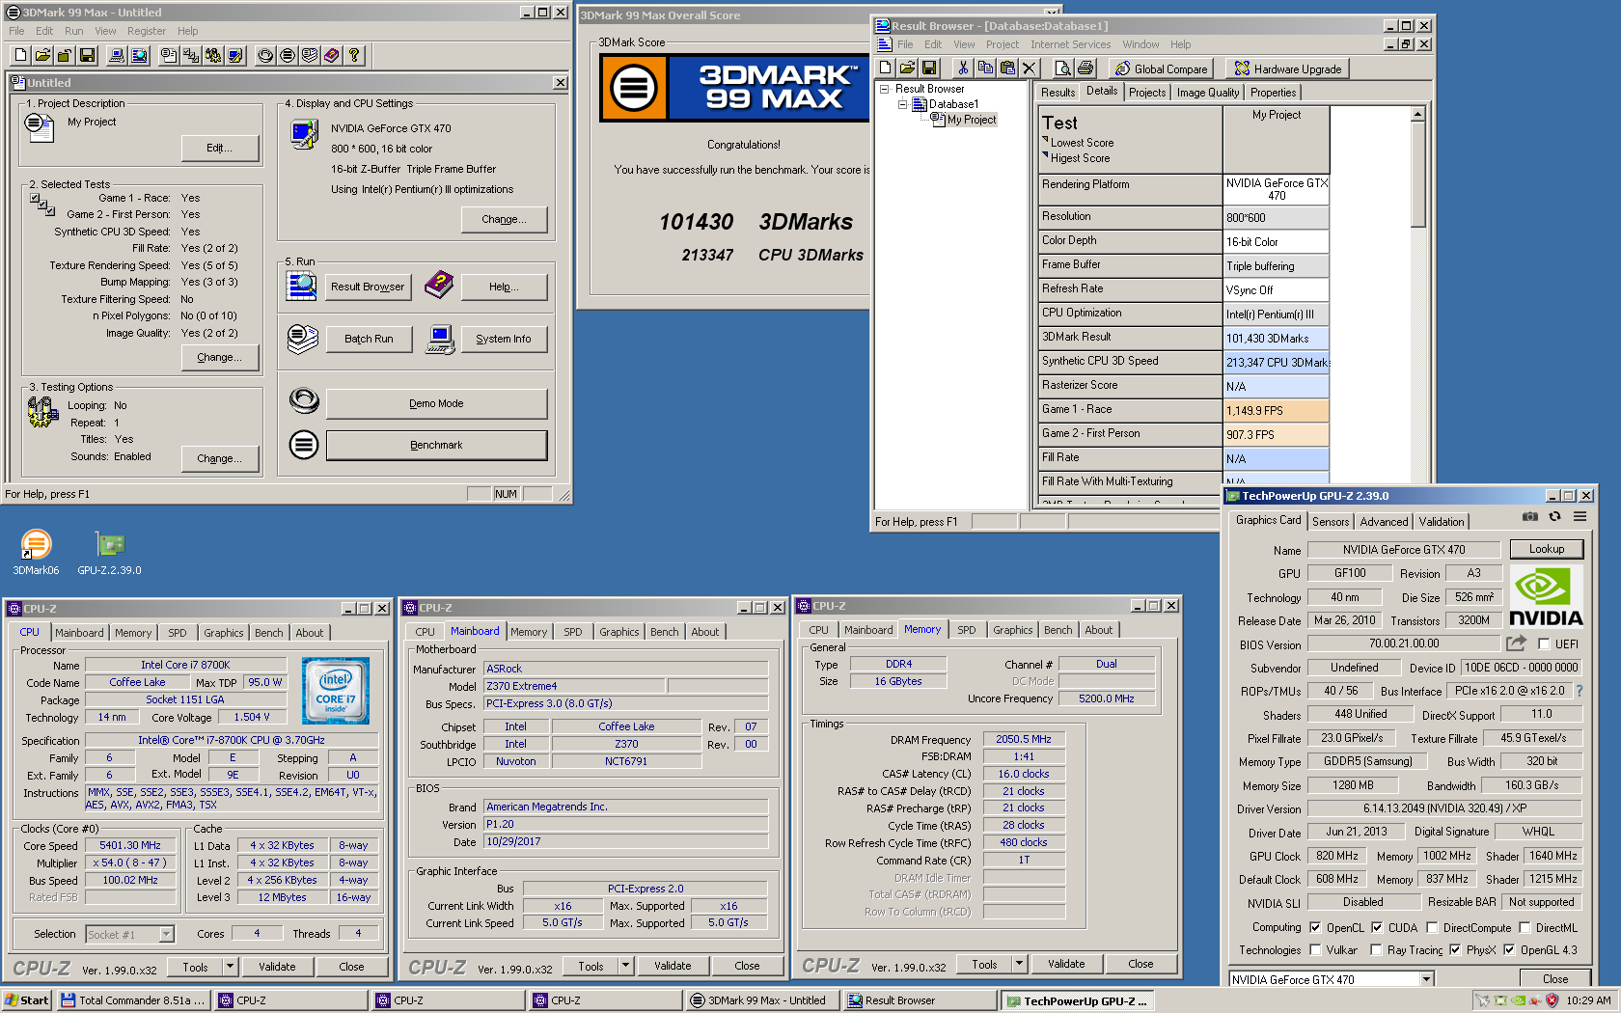
Task: Toggle Vulkan checkbox in GPU-Z
Action: coord(1315,950)
